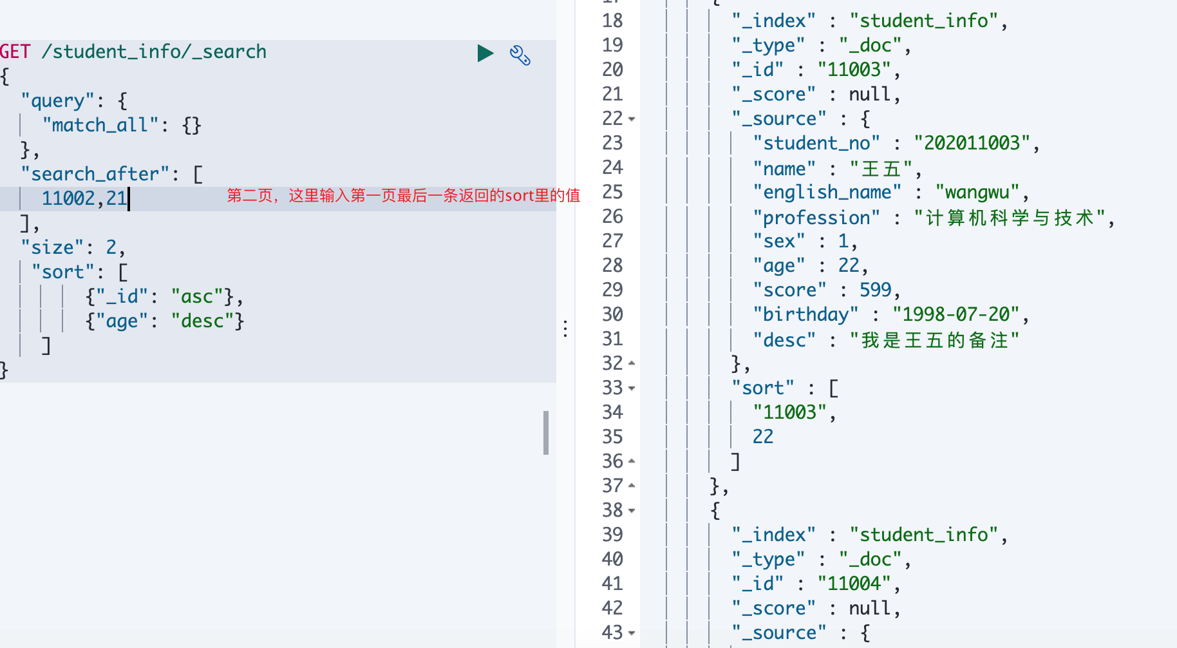Viewport: 1177px width, 648px height.
Task: Click "sex" : 1 line
Action: [x=805, y=241]
